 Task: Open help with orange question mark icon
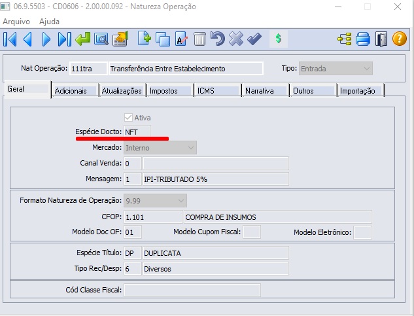(400, 39)
